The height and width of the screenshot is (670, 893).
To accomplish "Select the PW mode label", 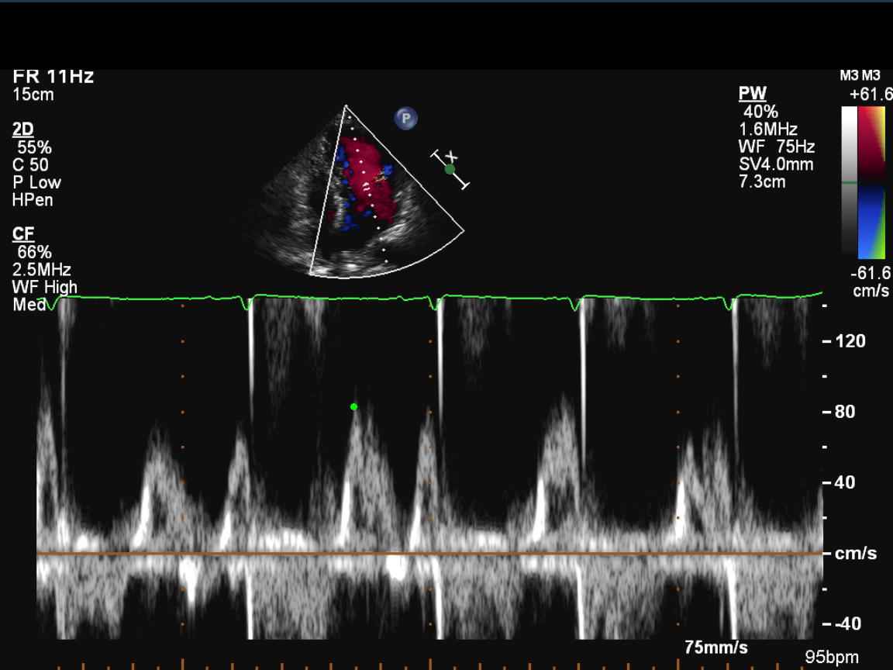I will [752, 94].
